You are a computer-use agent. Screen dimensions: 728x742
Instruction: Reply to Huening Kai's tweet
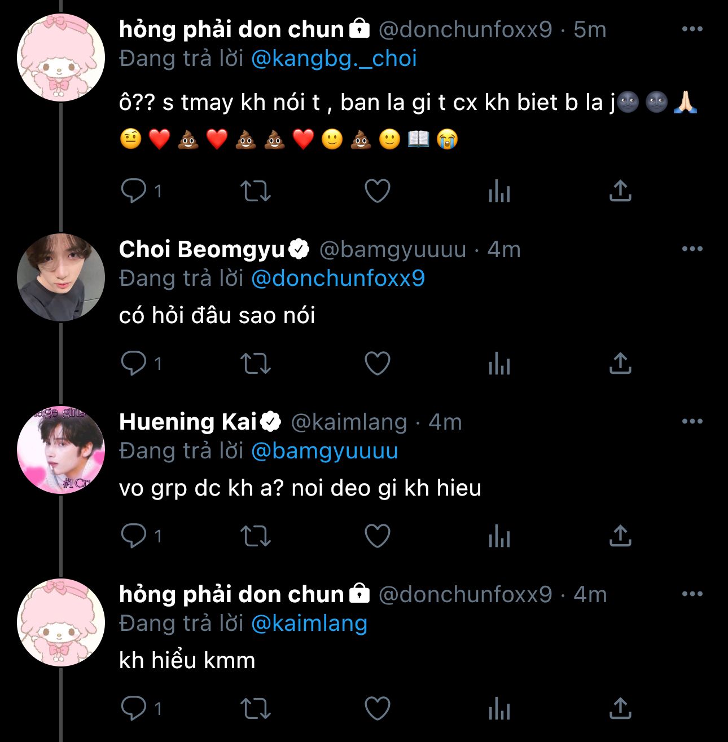point(134,536)
